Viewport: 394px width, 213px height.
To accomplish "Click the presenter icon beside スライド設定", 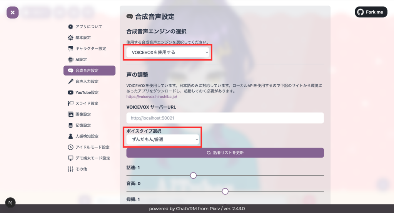I will click(70, 103).
